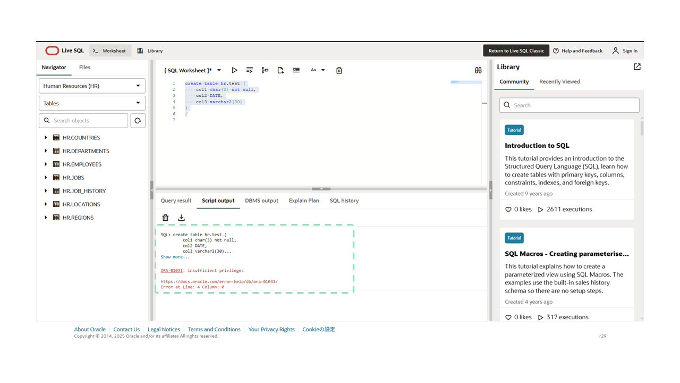The height and width of the screenshot is (383, 680).
Task: Clear script output with the trash icon
Action: click(165, 218)
